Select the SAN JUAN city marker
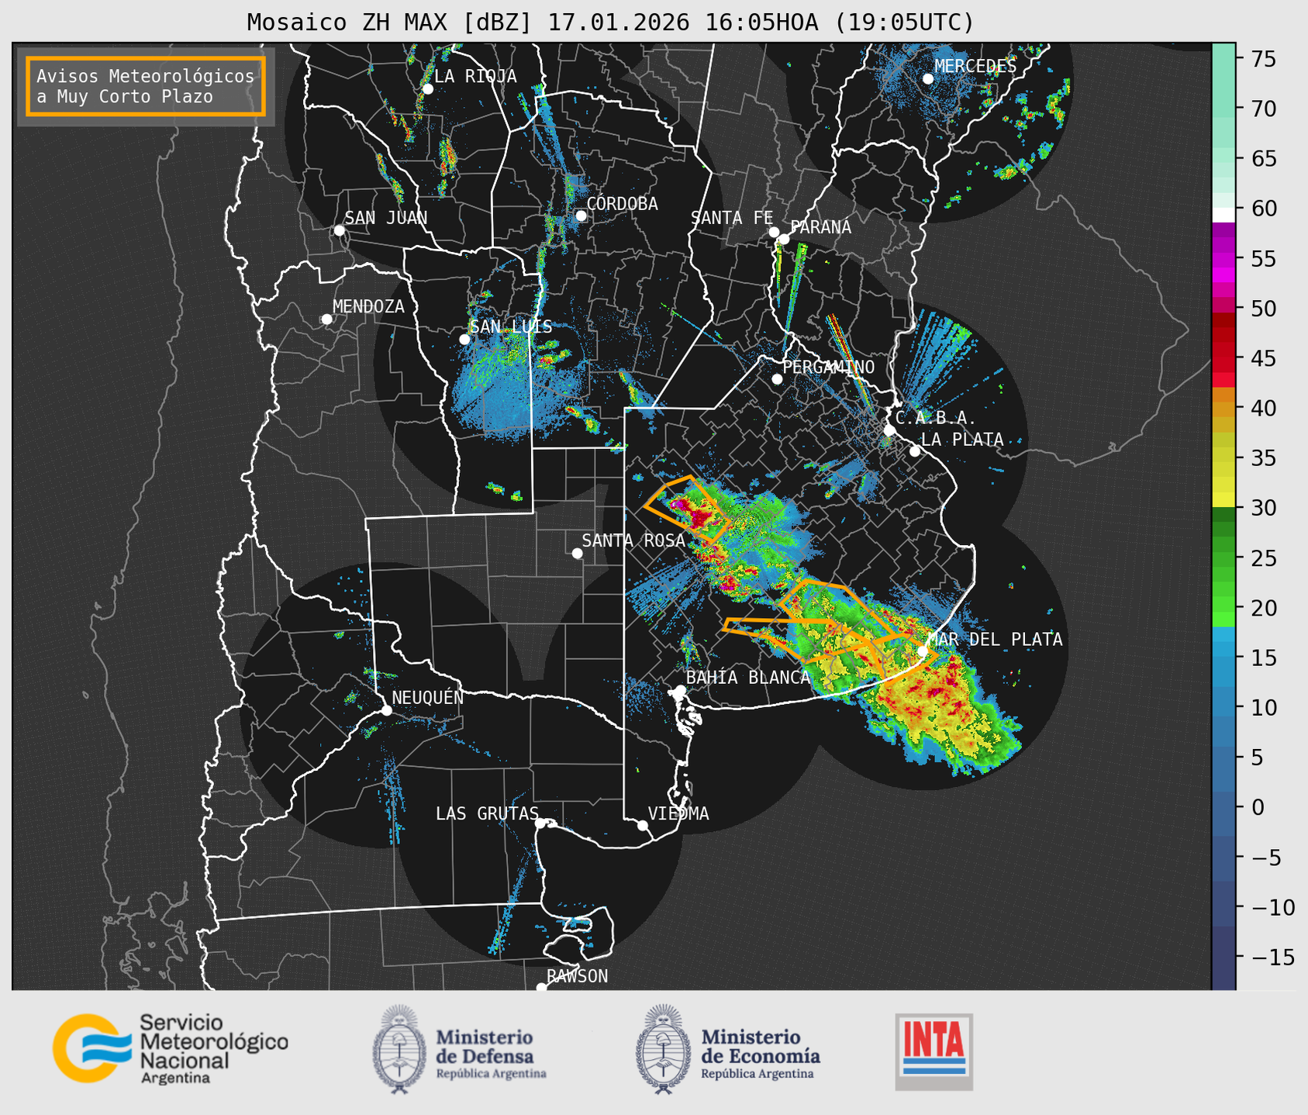Screen dimensions: 1308x1115 pyautogui.click(x=339, y=230)
